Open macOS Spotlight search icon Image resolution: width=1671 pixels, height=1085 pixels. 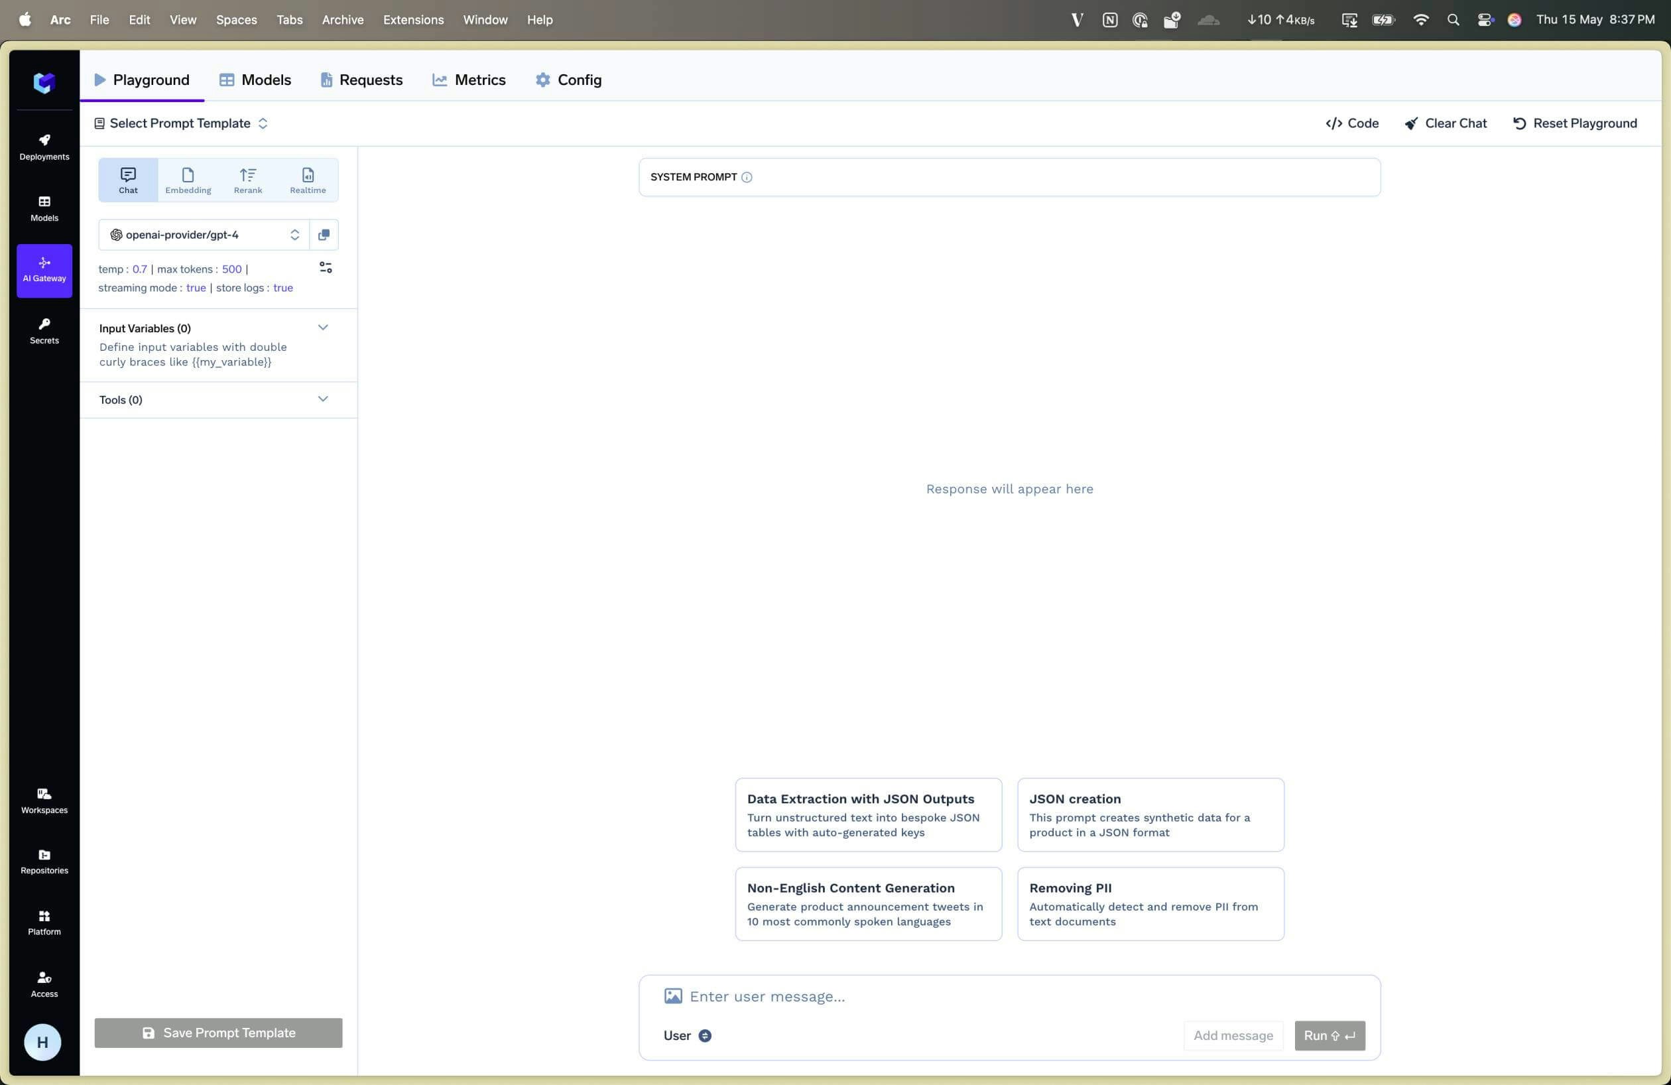tap(1454, 20)
